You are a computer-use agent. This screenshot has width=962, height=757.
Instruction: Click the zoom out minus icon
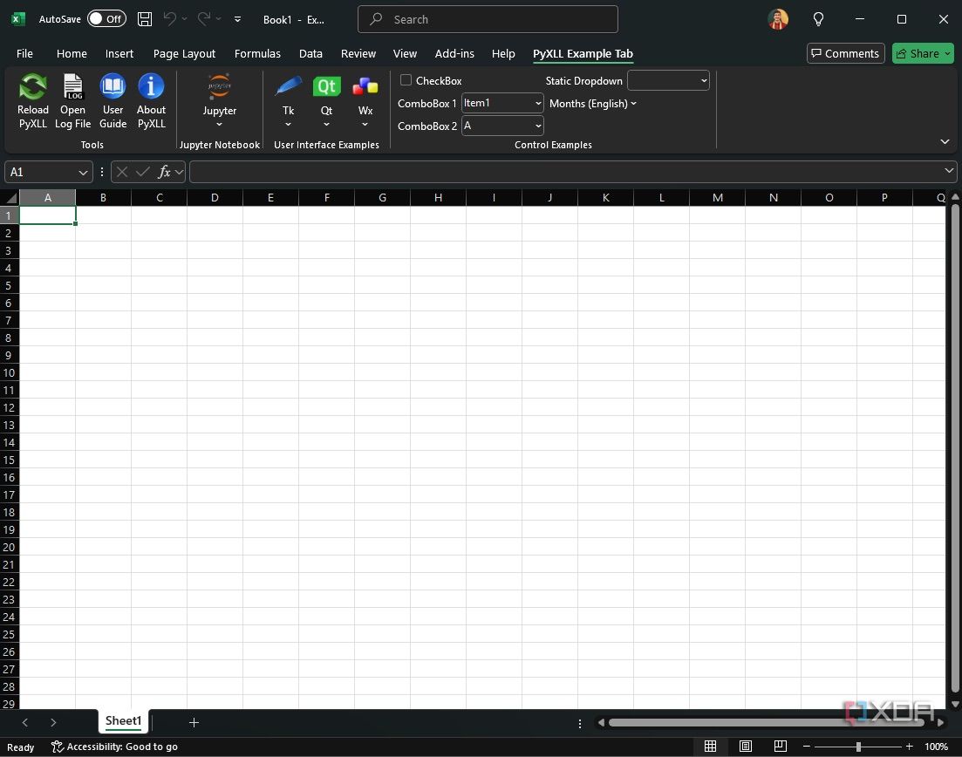[807, 747]
